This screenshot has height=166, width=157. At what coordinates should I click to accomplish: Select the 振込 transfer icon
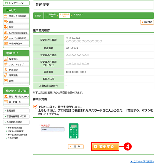coord(6,22)
